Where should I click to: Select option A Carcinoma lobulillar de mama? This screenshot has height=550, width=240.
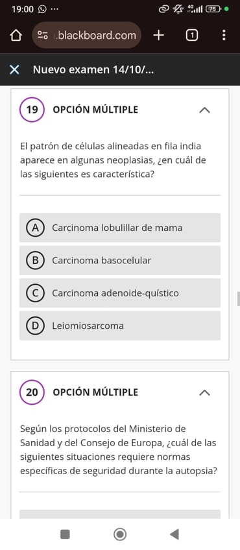point(120,228)
